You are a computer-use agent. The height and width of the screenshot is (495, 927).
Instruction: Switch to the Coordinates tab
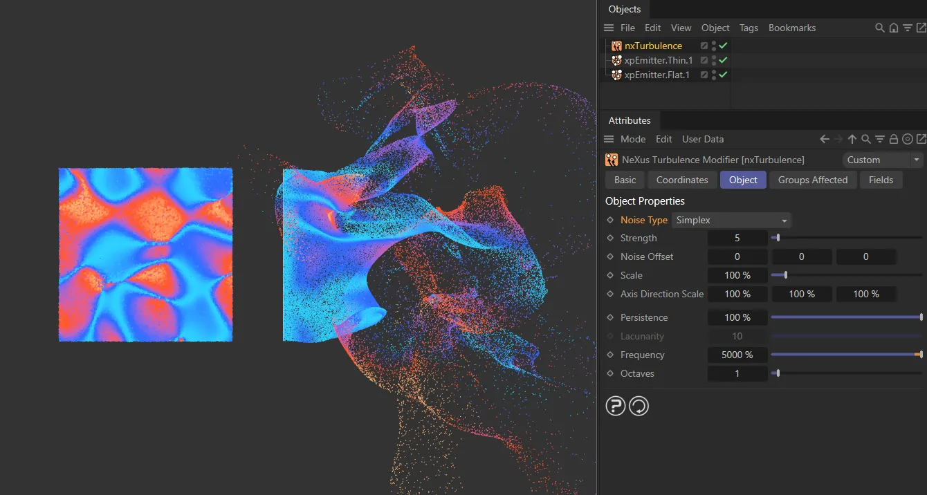point(682,180)
